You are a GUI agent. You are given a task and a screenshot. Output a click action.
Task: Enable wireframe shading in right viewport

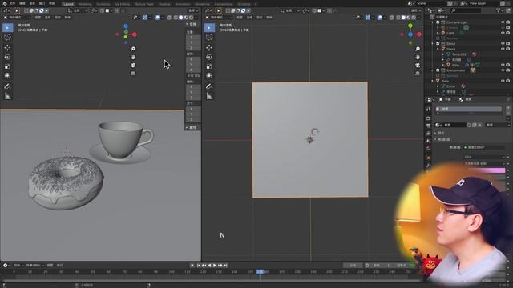click(x=398, y=18)
